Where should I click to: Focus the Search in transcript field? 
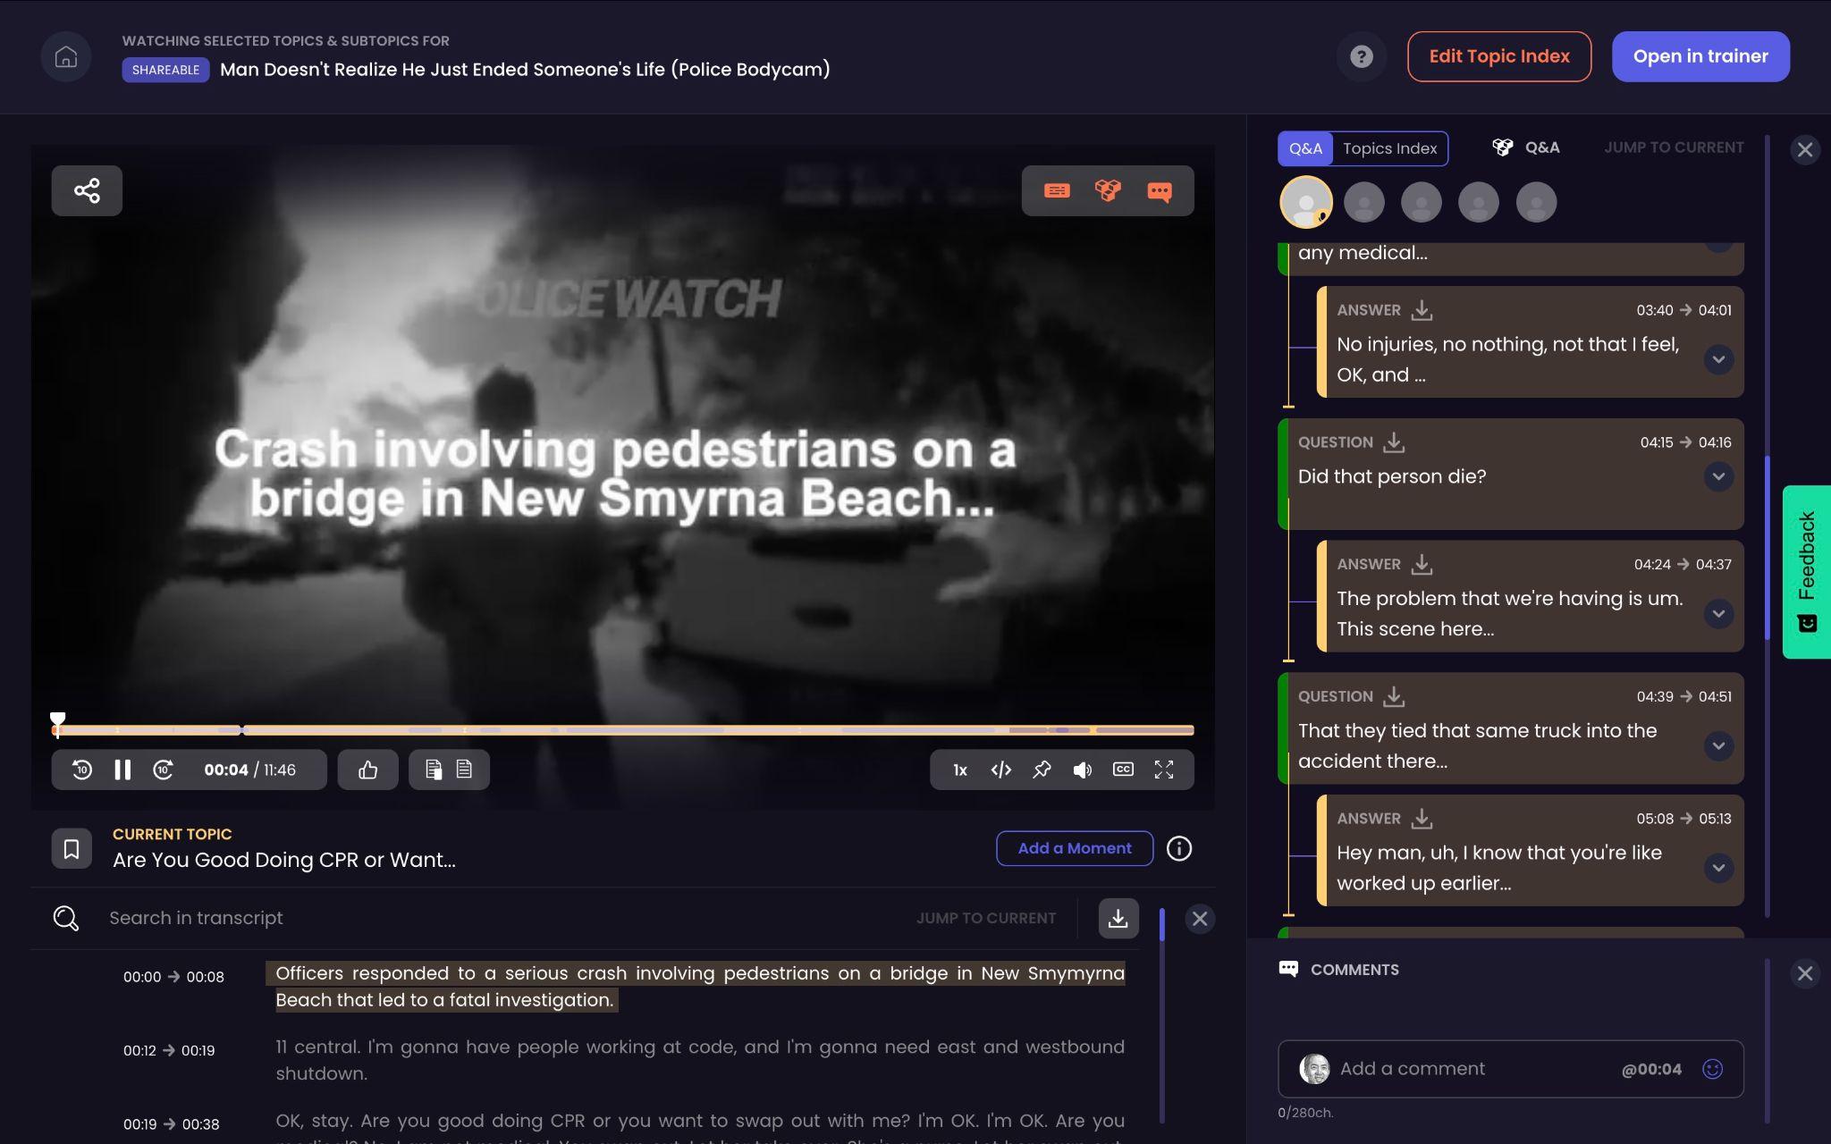[x=501, y=918]
